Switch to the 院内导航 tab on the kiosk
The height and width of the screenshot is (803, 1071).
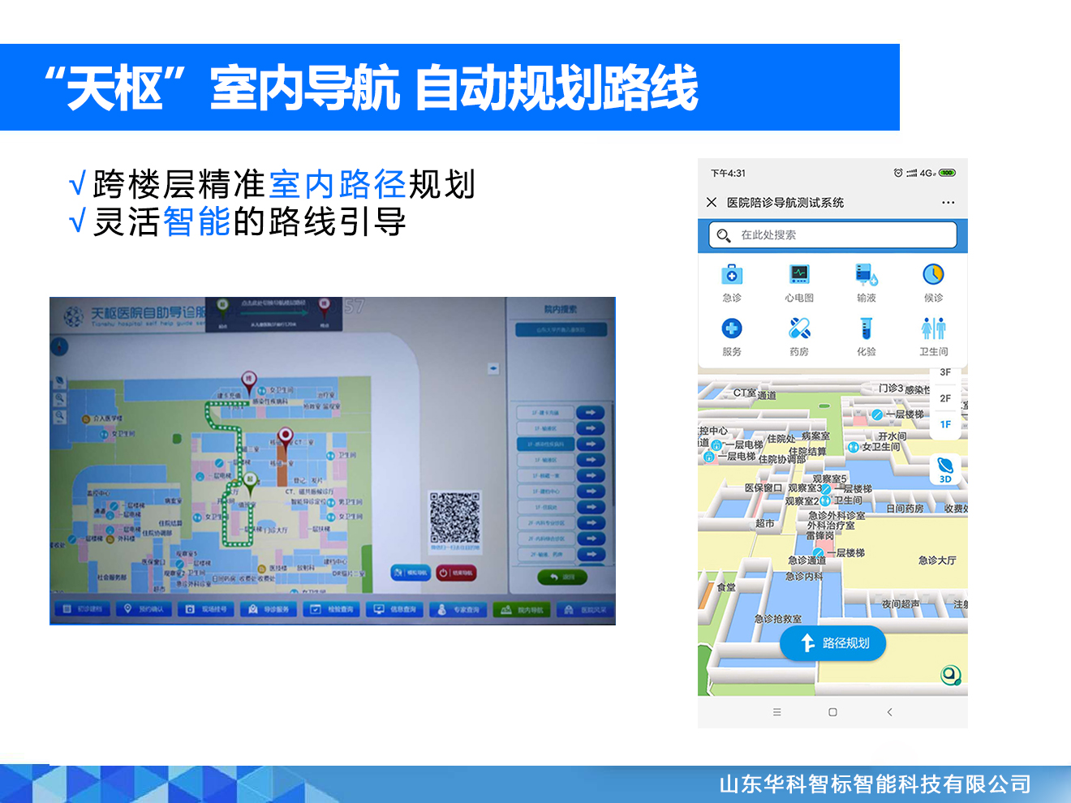[522, 608]
